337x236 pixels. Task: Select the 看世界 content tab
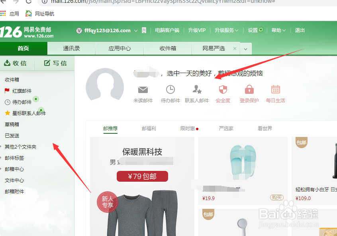tap(265, 129)
